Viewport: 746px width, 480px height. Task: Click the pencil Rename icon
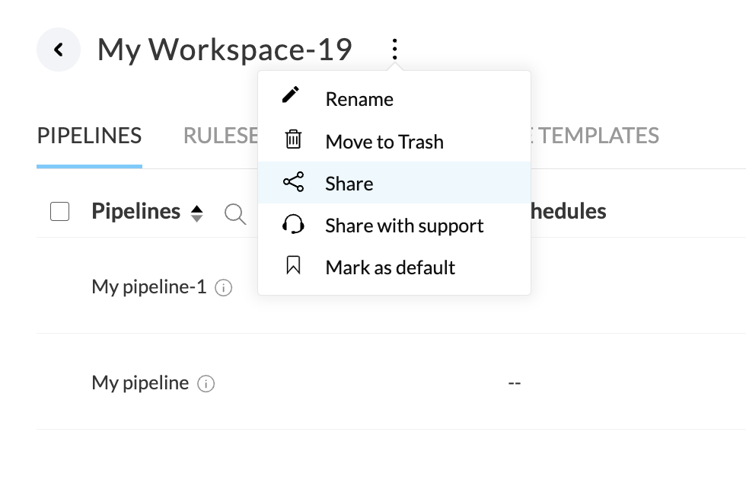point(292,95)
